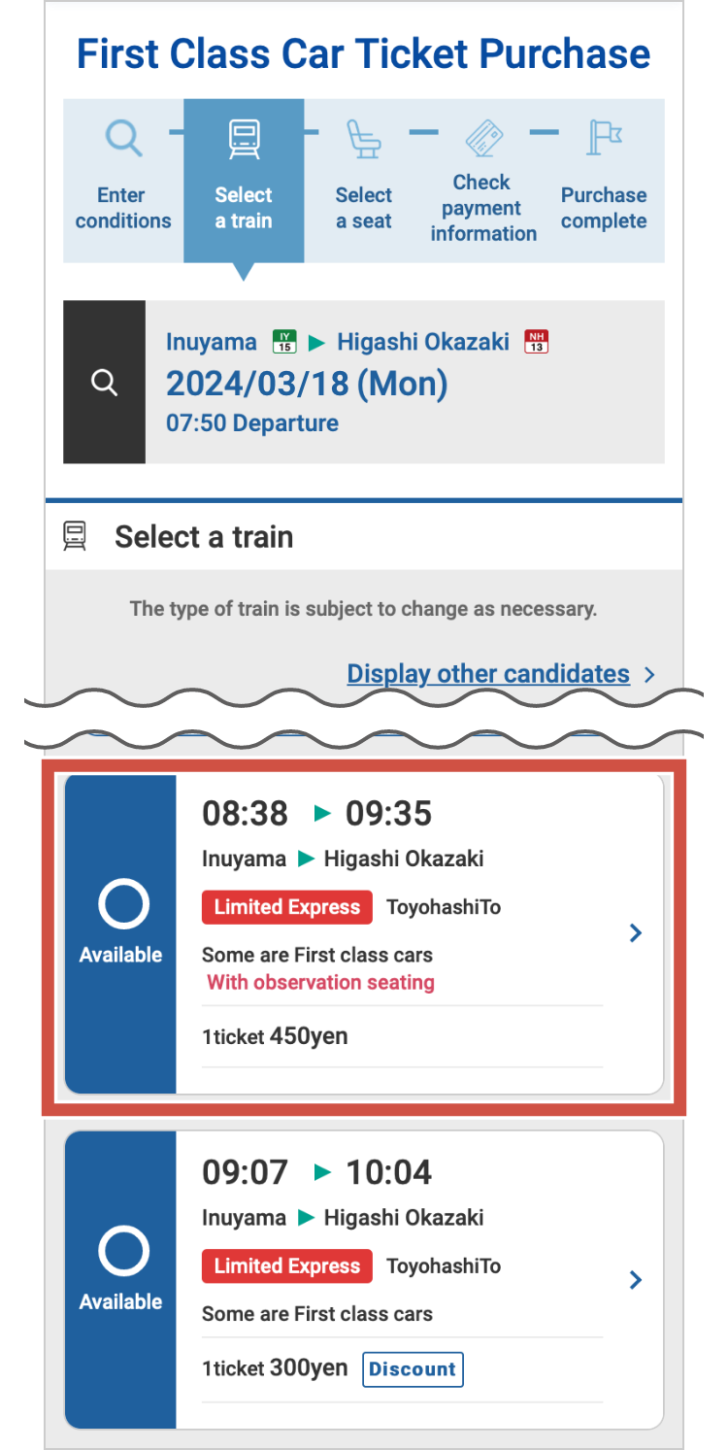The height and width of the screenshot is (1450, 728).
Task: Open details chevron for 09:07 train
Action: tap(636, 1279)
